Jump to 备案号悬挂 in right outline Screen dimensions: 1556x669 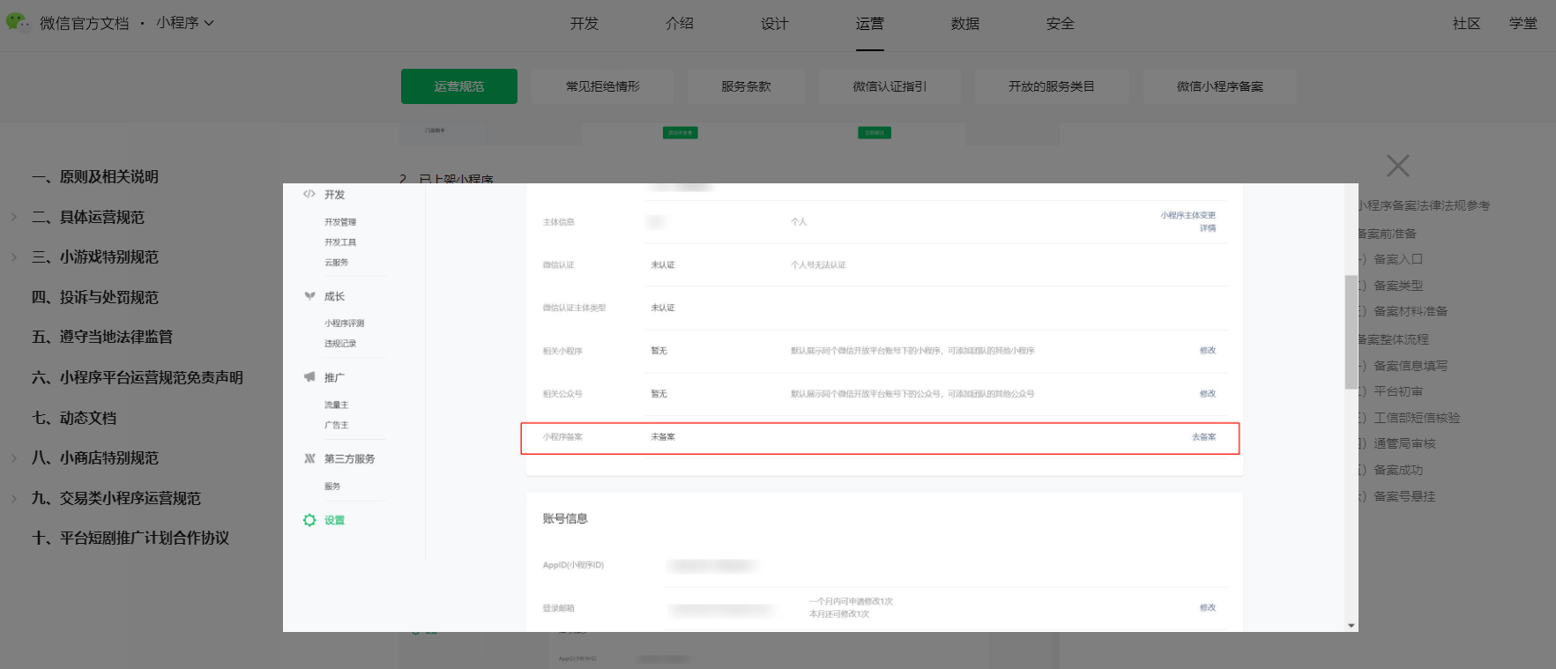pyautogui.click(x=1404, y=497)
